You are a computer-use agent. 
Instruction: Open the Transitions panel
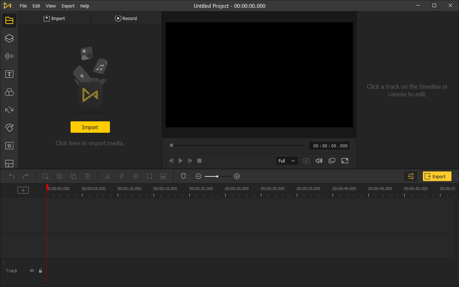pyautogui.click(x=9, y=110)
